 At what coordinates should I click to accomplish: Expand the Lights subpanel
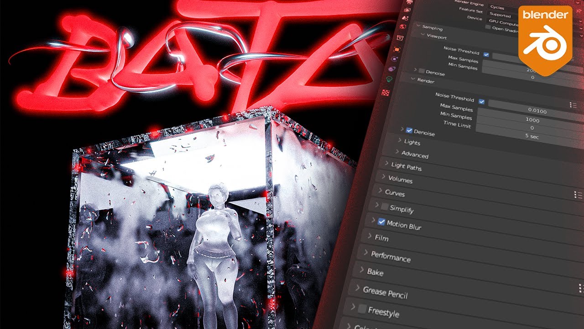tap(400, 140)
